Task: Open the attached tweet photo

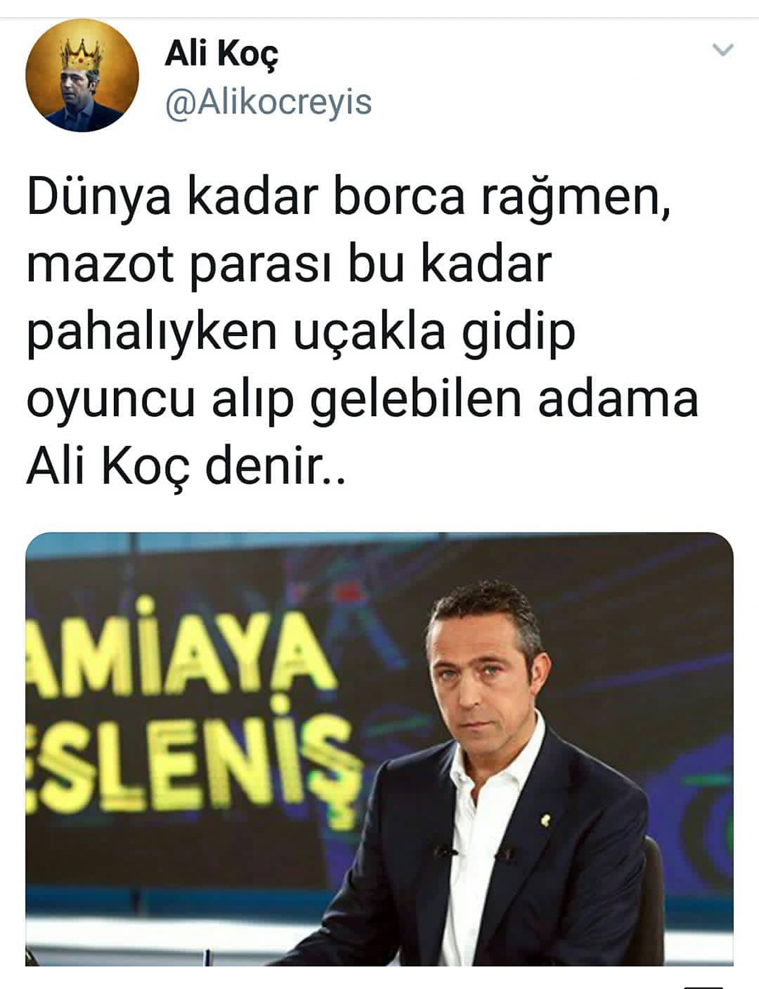Action: tap(379, 749)
